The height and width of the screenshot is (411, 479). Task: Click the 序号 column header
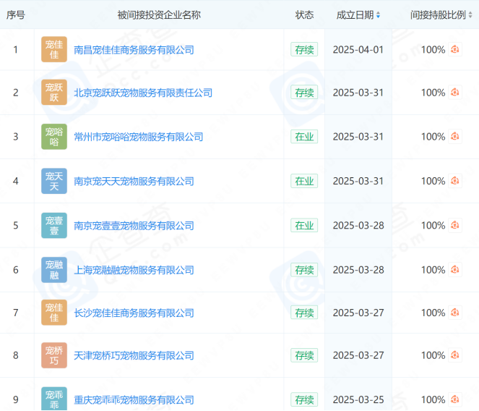16,14
